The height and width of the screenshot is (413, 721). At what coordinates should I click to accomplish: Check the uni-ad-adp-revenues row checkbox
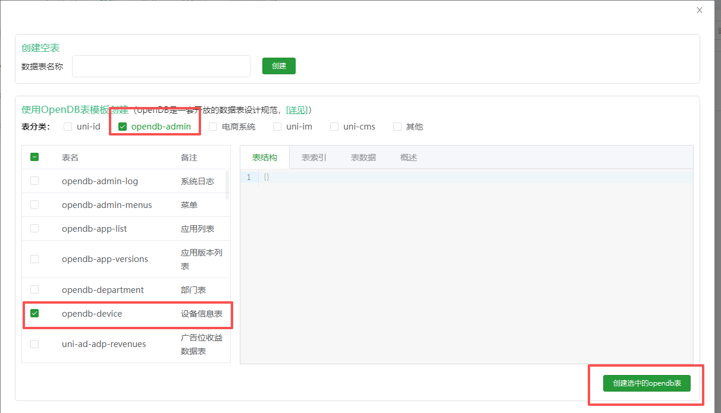click(x=35, y=344)
